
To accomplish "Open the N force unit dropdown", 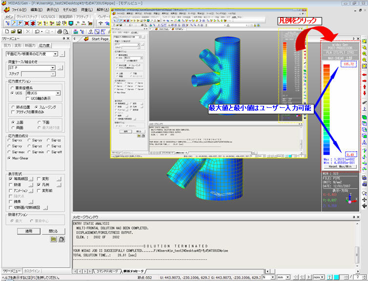I will [273, 277].
